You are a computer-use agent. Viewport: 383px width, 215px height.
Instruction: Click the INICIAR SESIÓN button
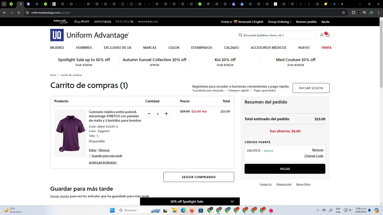pos(311,88)
